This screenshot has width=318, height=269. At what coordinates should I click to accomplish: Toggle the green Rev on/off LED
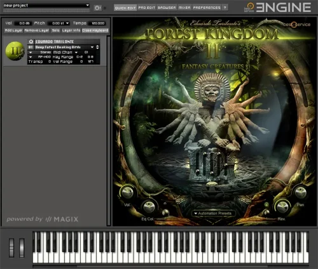(x=266, y=204)
